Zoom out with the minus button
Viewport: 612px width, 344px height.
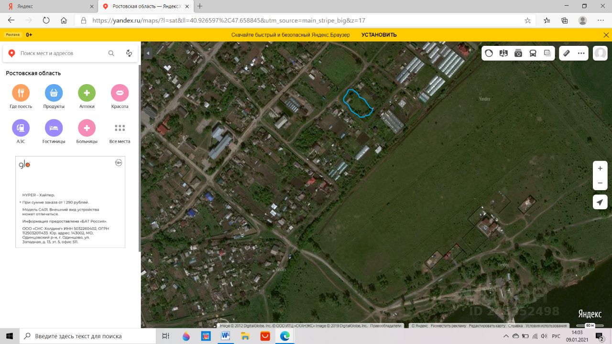(600, 183)
